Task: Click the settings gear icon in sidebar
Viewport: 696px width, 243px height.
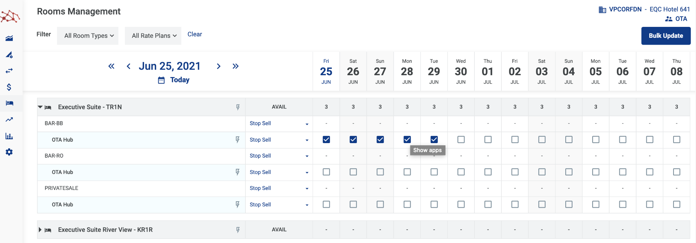Action: [9, 152]
